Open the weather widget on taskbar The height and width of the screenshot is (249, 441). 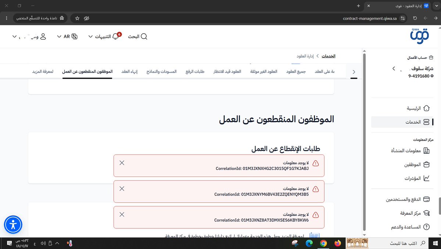69,243
